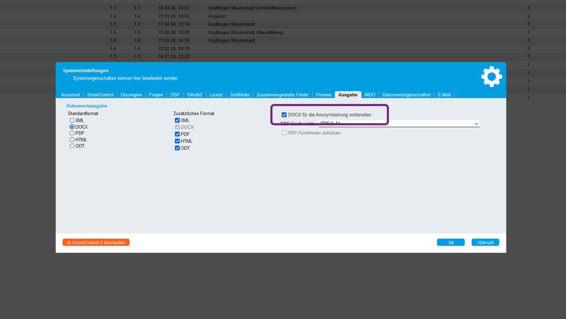Viewport: 566px width, 319px height.
Task: Select ODT as standard format
Action: 72,146
